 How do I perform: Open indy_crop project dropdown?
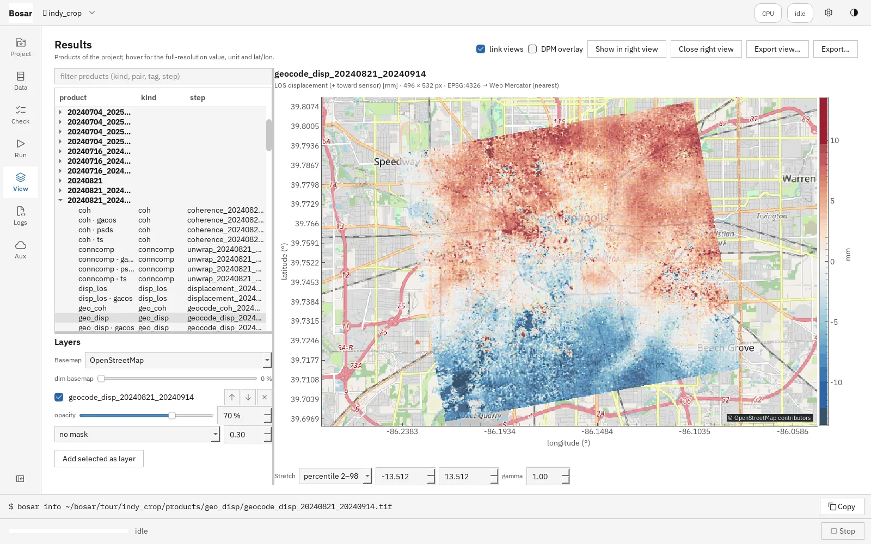(69, 13)
